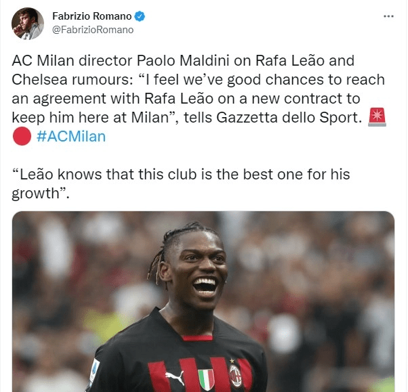Open the #ACMilan hashtag
408x392 pixels.
(x=71, y=137)
